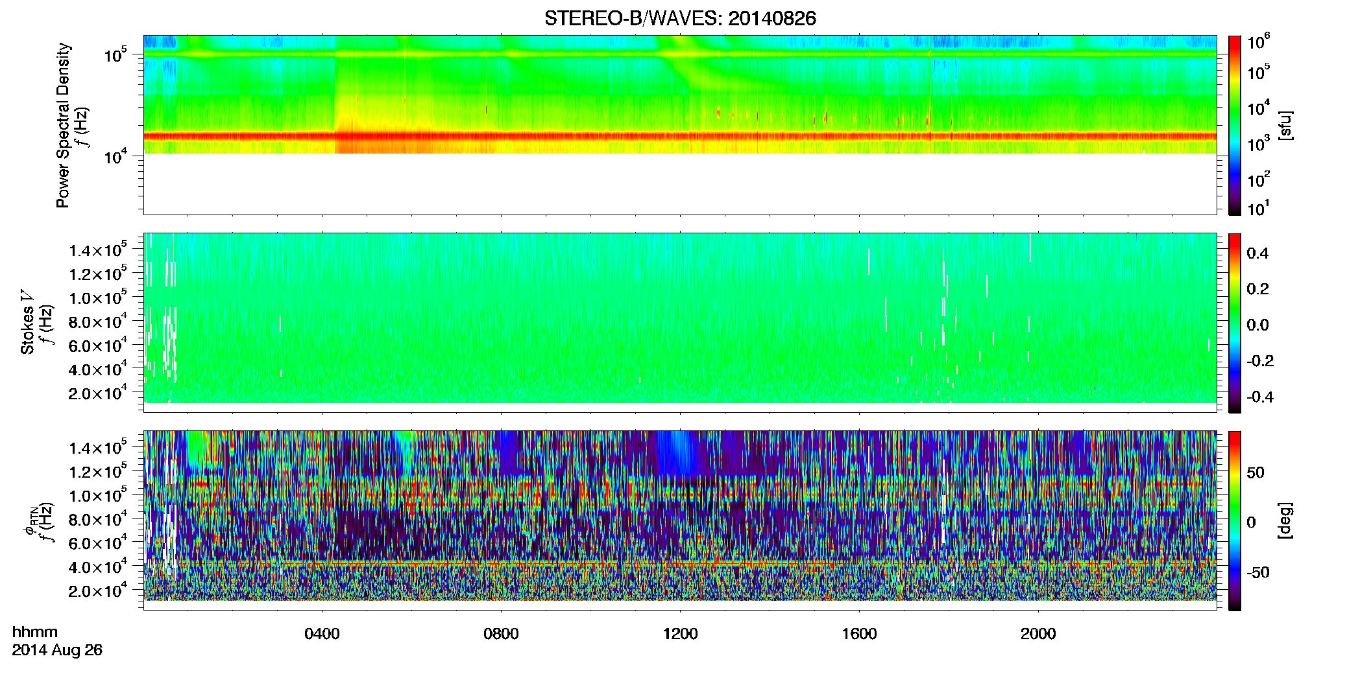Click the 0.4 tick on Stokes colorbar
1360x700 pixels.
tap(1257, 253)
